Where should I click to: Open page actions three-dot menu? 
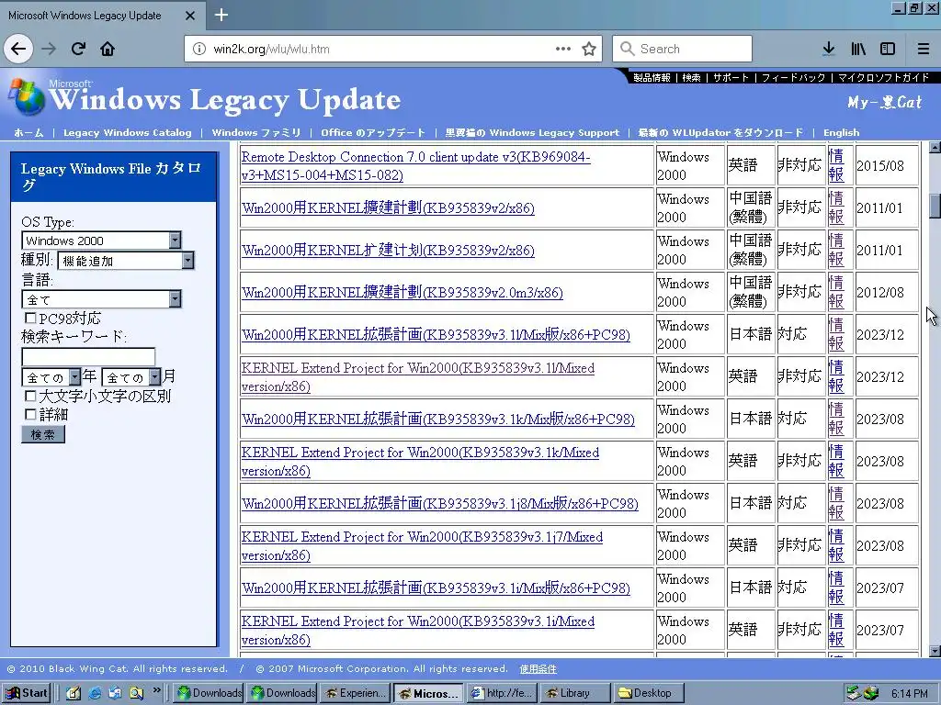point(563,49)
